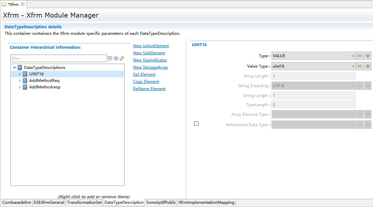Click the green plus beside Value Type
Screen dimensions: 373x207
368,66
